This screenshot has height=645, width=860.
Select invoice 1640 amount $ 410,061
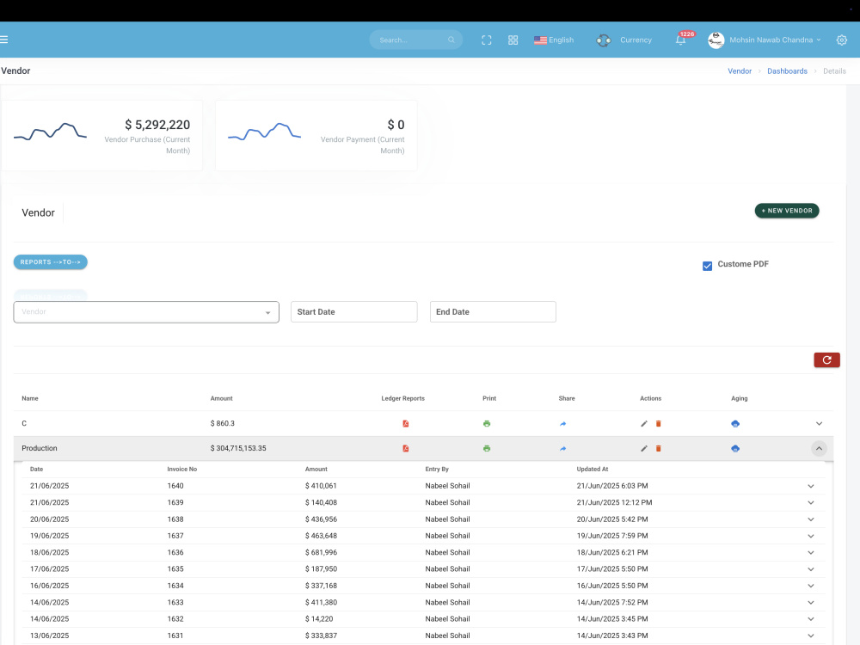[x=321, y=486]
